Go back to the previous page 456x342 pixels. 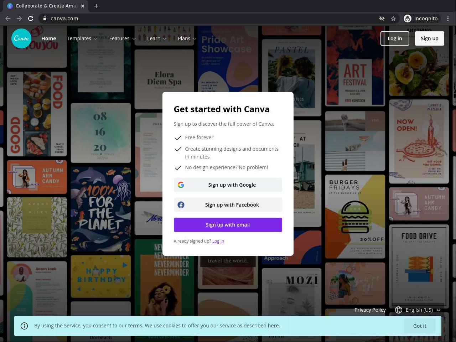(x=8, y=19)
